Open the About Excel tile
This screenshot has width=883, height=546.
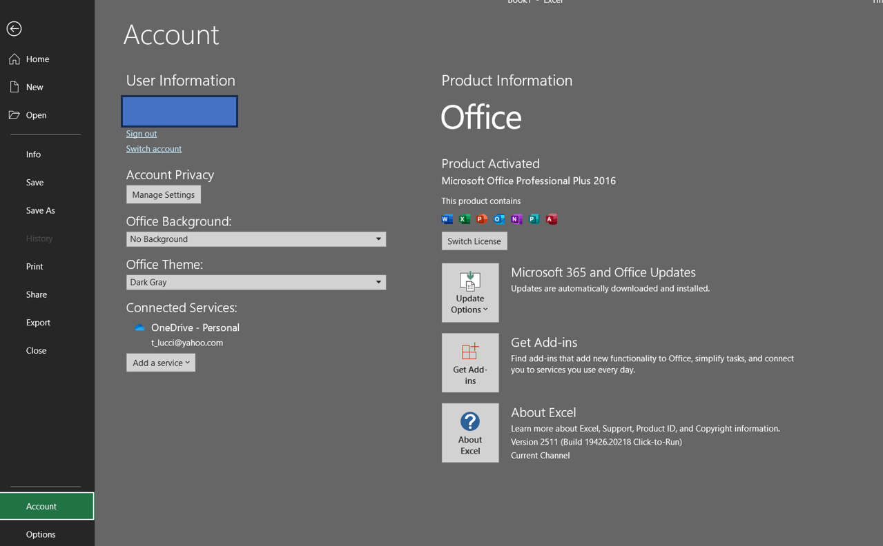pyautogui.click(x=470, y=433)
